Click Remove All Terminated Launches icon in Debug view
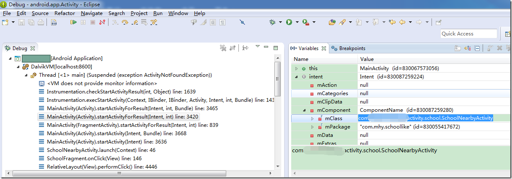Image resolution: width=512 pixels, height=179 pixels. (x=223, y=48)
